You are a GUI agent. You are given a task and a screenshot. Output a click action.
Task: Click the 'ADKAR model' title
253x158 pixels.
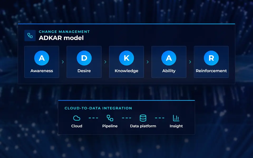point(61,38)
